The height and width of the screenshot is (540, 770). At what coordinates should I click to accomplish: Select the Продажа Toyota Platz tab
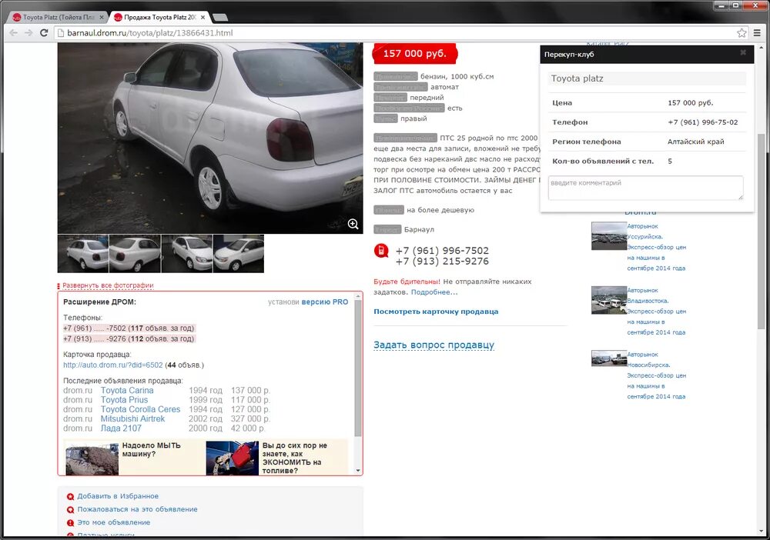click(159, 17)
